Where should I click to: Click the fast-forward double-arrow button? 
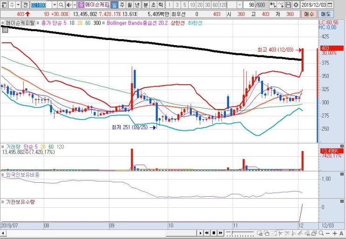[x=220, y=233]
